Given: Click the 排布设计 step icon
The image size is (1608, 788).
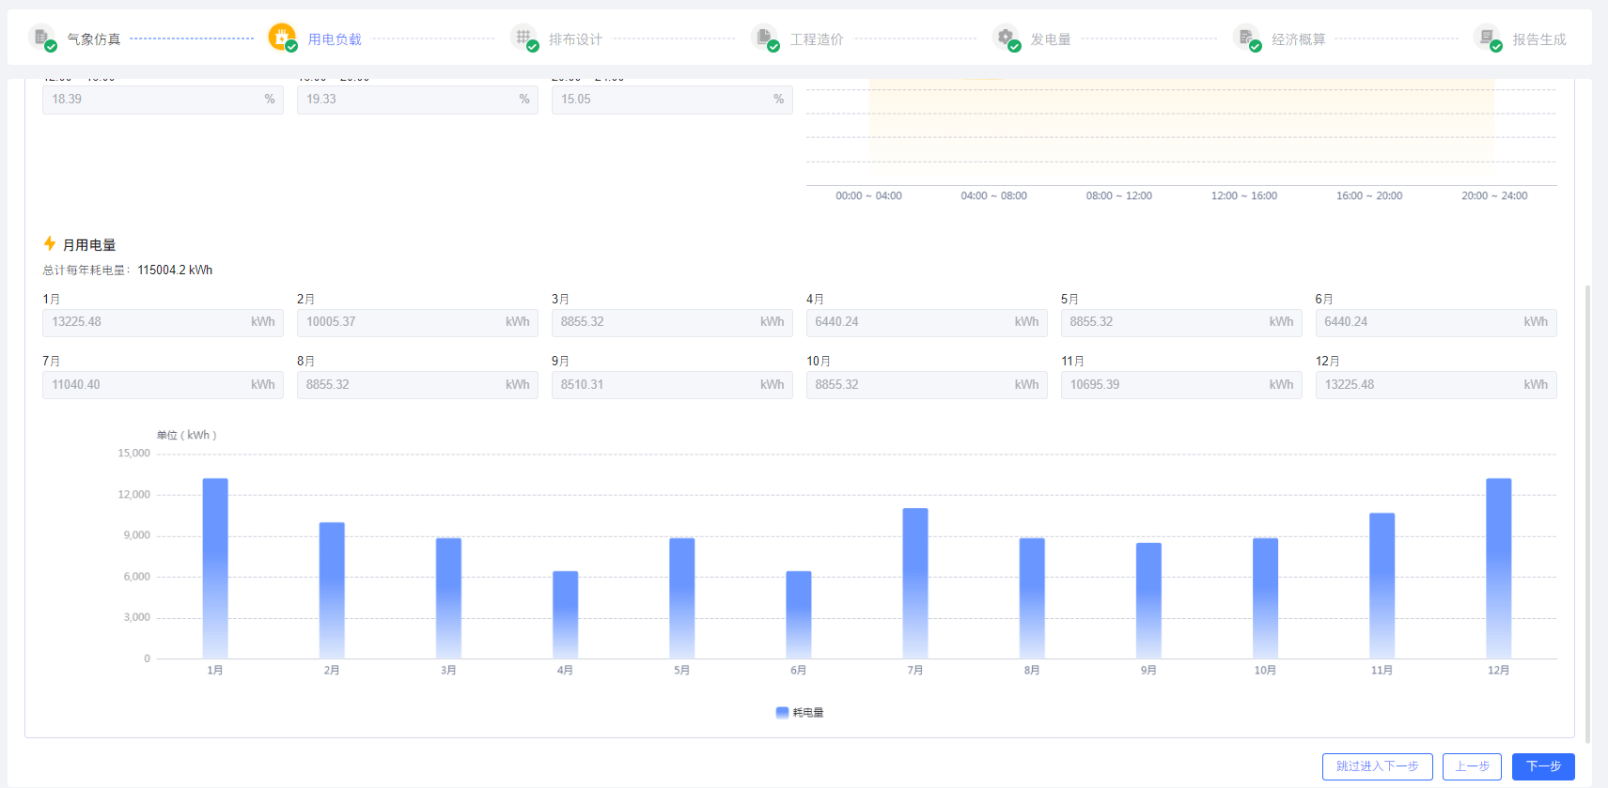Looking at the screenshot, I should [524, 39].
